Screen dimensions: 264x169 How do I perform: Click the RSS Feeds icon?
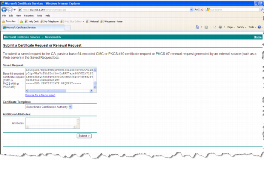tap(206, 27)
